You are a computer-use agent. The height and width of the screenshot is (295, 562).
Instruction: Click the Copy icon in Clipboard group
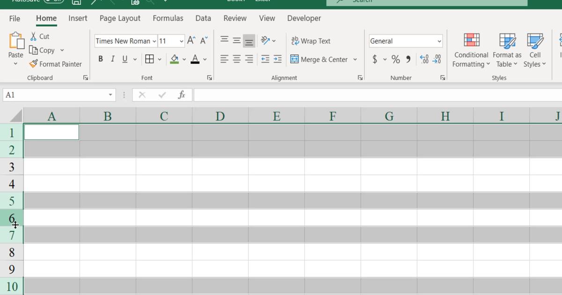click(x=47, y=50)
